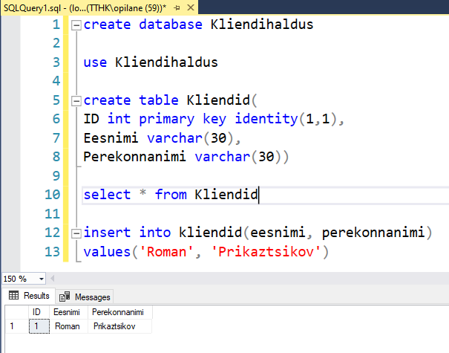Image resolution: width=449 pixels, height=353 pixels.
Task: Click the ID column header in results
Action: (x=37, y=313)
